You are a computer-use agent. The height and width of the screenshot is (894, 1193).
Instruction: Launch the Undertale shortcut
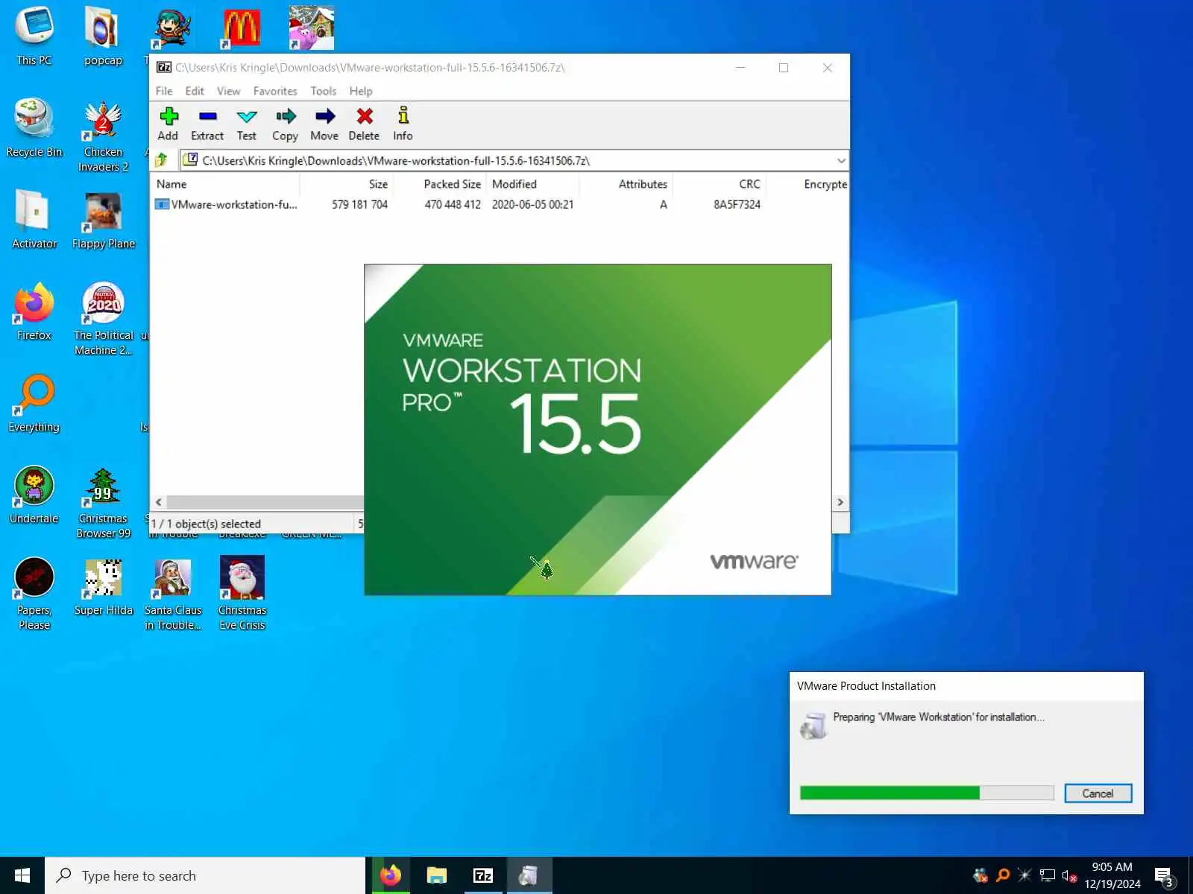pos(34,495)
